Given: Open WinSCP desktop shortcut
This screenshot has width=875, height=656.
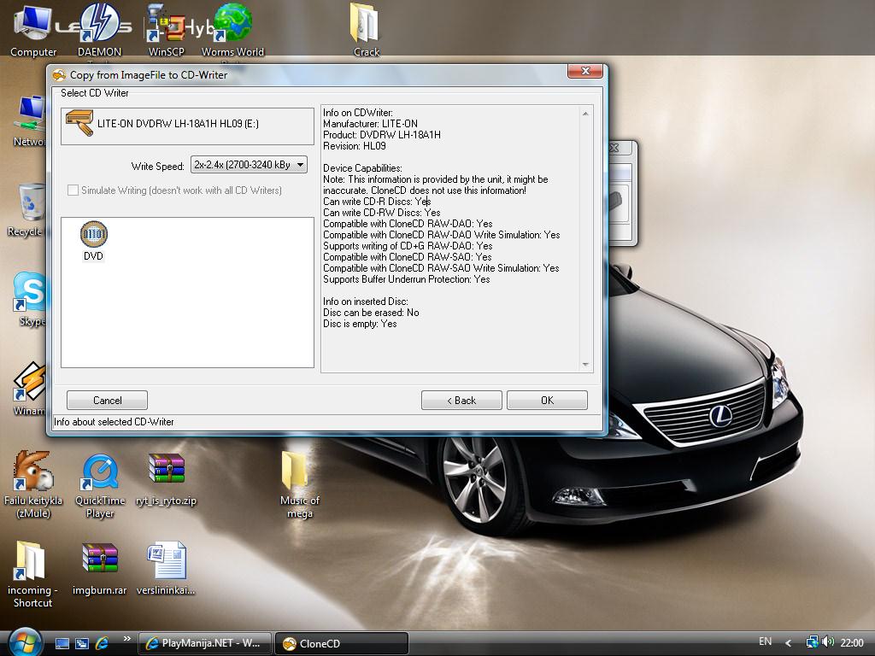Looking at the screenshot, I should click(167, 30).
